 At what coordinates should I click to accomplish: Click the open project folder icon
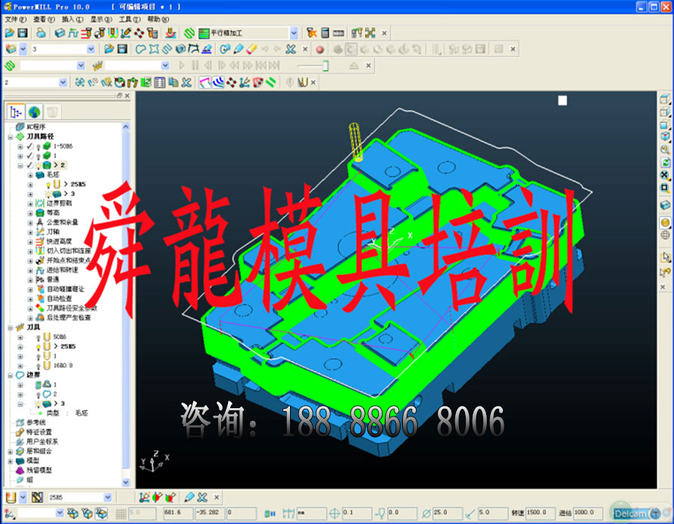point(9,33)
